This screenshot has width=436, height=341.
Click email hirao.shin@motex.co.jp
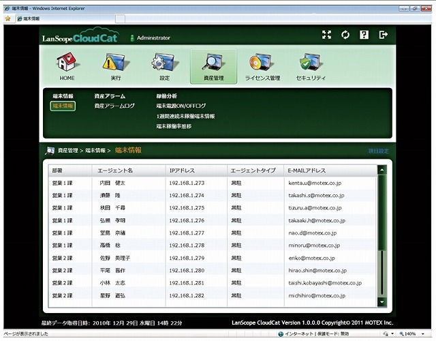[317, 271]
